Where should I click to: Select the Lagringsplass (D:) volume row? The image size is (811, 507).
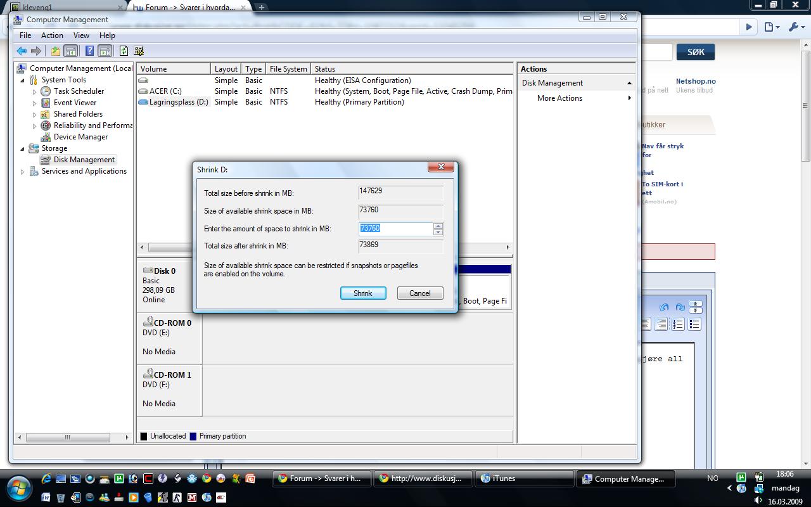tap(324, 102)
